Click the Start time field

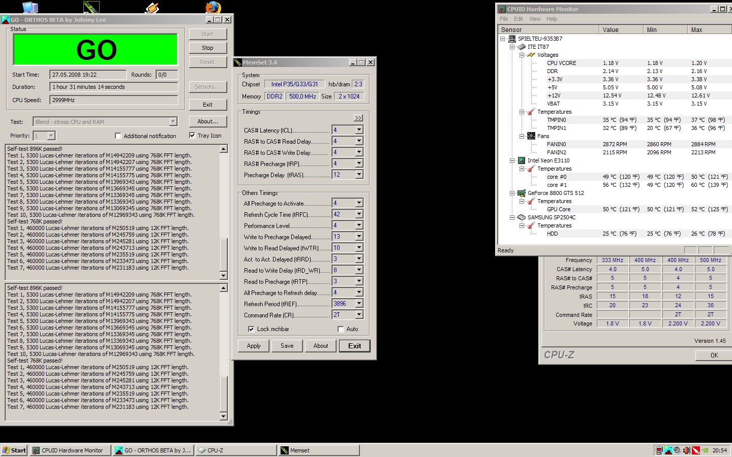click(88, 75)
